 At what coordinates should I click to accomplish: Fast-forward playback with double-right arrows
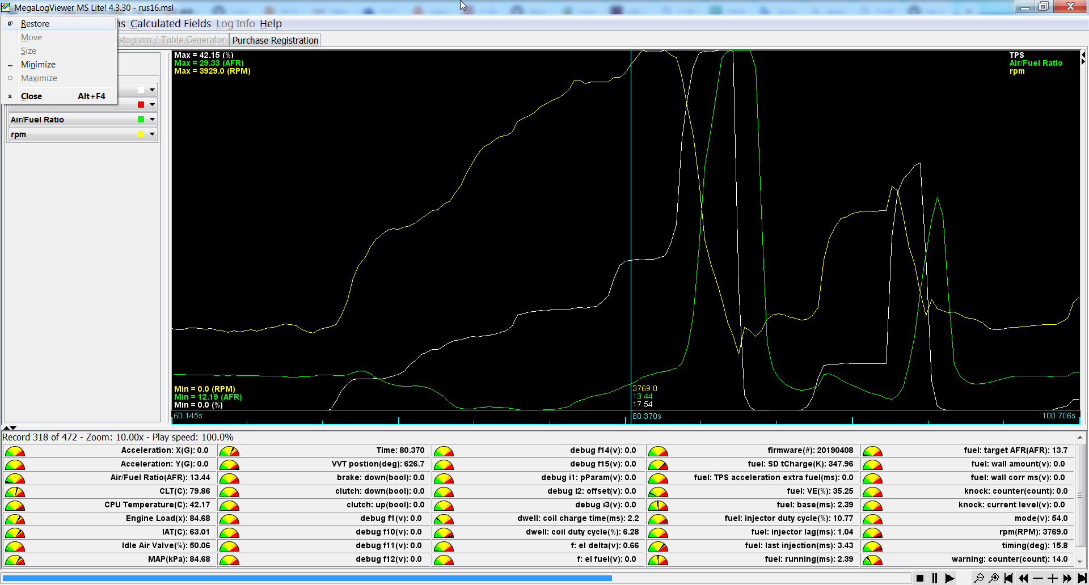click(1067, 578)
